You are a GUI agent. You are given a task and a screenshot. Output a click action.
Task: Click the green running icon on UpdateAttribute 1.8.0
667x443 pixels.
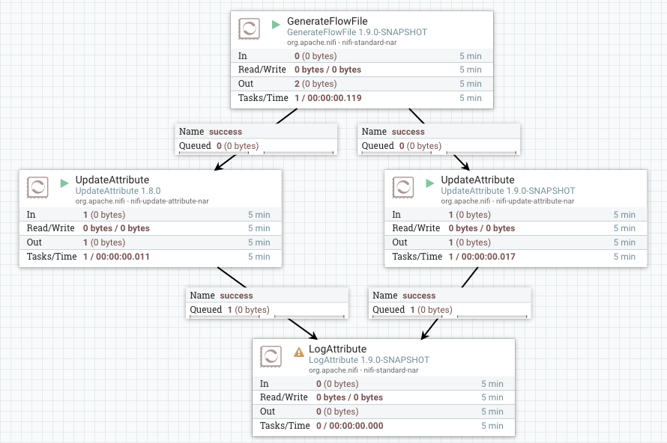pos(64,183)
